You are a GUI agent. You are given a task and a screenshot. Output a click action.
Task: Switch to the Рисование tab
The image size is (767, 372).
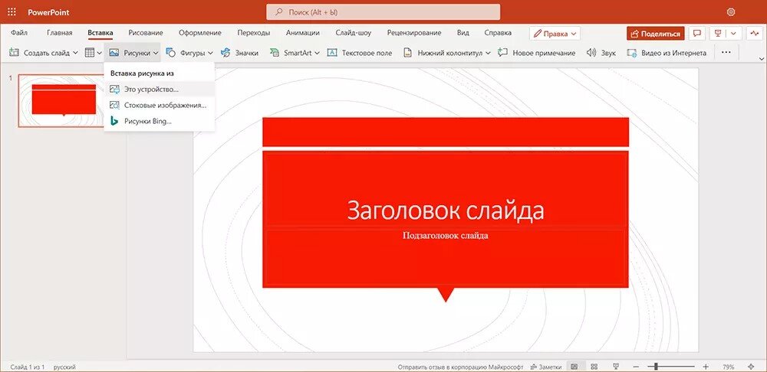(x=146, y=33)
